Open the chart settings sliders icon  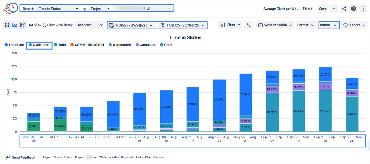[x=249, y=25]
